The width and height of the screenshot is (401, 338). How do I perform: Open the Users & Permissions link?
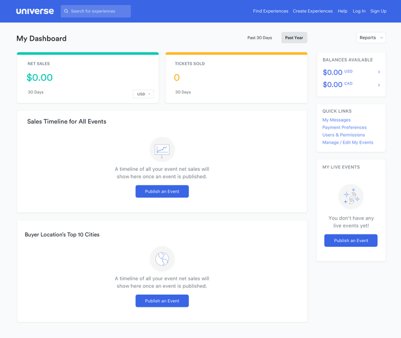(343, 135)
